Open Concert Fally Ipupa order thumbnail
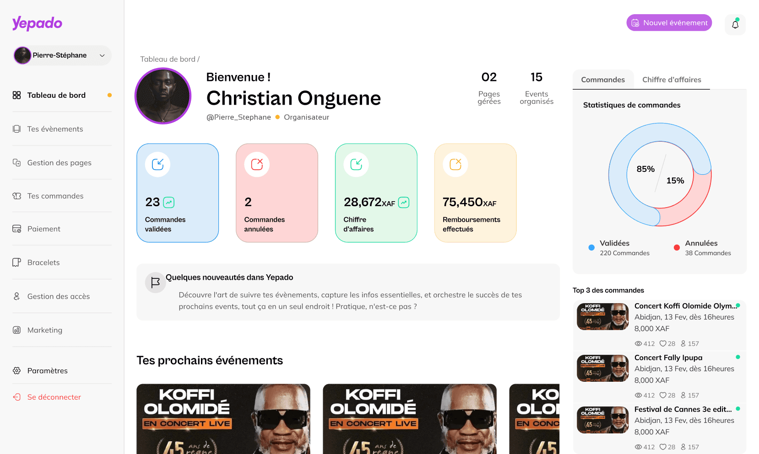Image resolution: width=759 pixels, height=454 pixels. pos(602,369)
